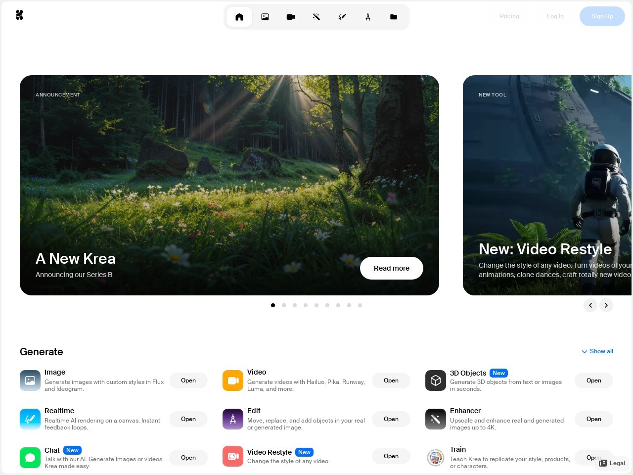
Task: Click the Train tool icon
Action: point(436,458)
